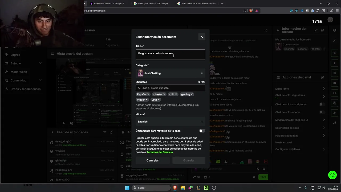Viewport: 341px width, 192px height.
Task: Edit stream info with the pencil icon
Action: tap(316, 30)
